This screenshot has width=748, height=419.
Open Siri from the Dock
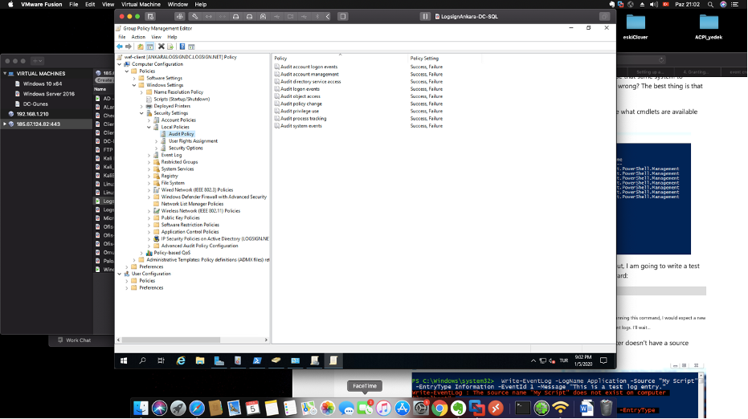coord(159,408)
